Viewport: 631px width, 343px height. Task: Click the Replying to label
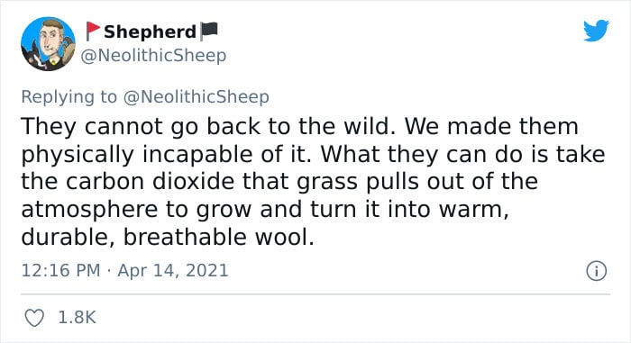69,97
